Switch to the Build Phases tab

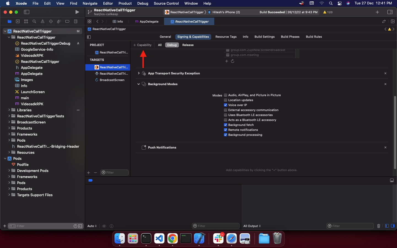click(290, 37)
